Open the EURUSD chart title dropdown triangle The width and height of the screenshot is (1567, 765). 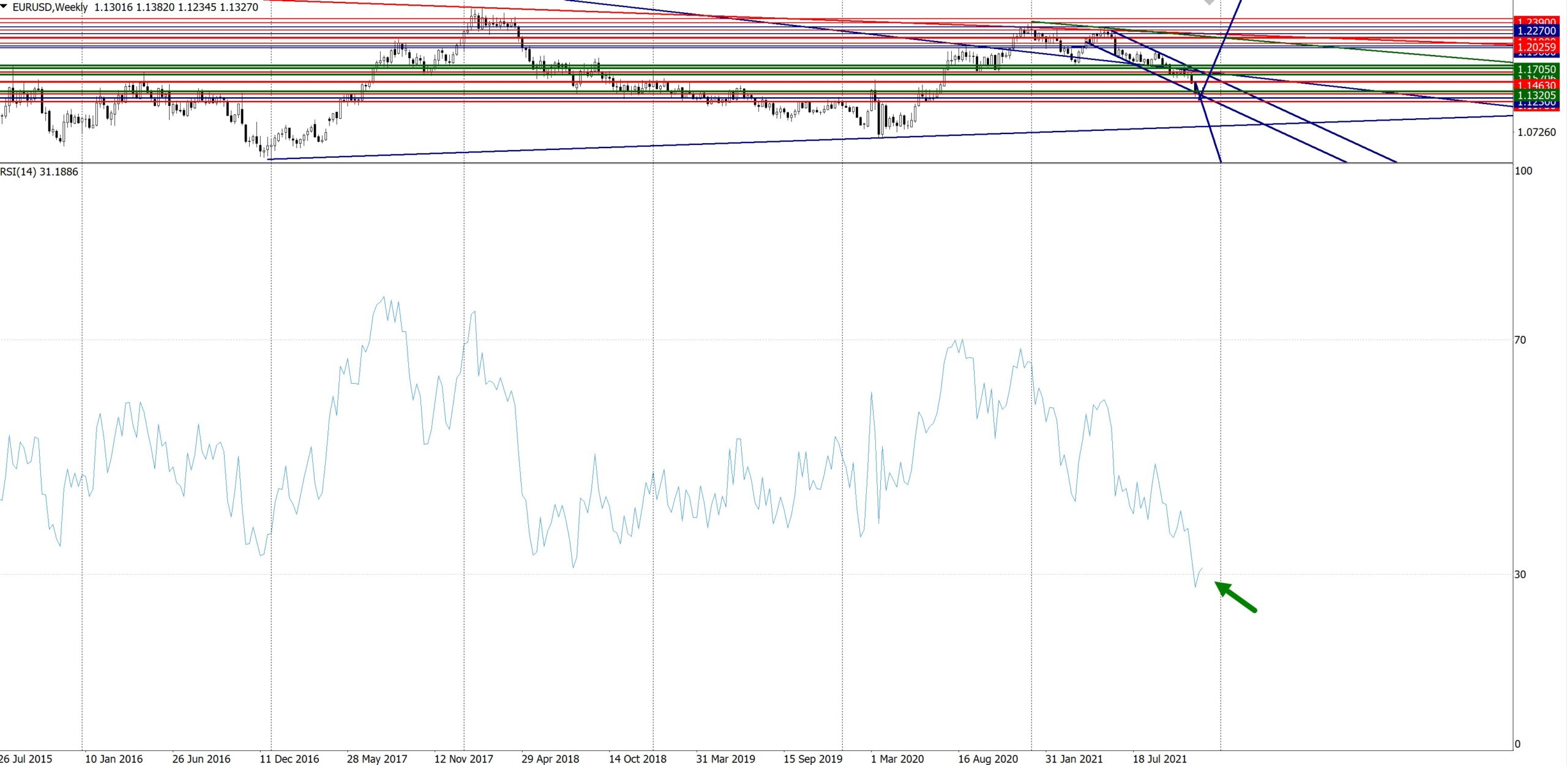click(4, 6)
